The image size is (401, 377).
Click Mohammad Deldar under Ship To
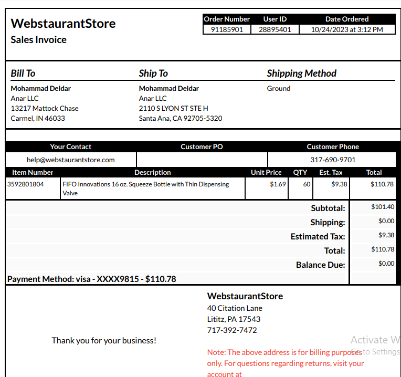(x=169, y=89)
